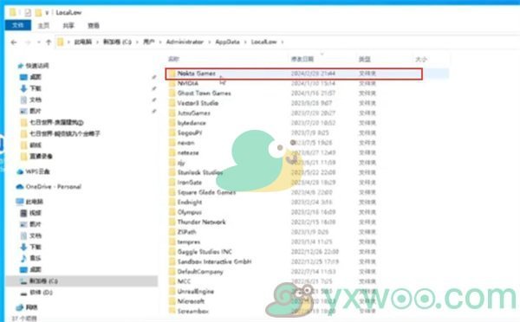Expand the chevron after 此电脑 in address bar
The width and height of the screenshot is (520, 322).
click(97, 42)
